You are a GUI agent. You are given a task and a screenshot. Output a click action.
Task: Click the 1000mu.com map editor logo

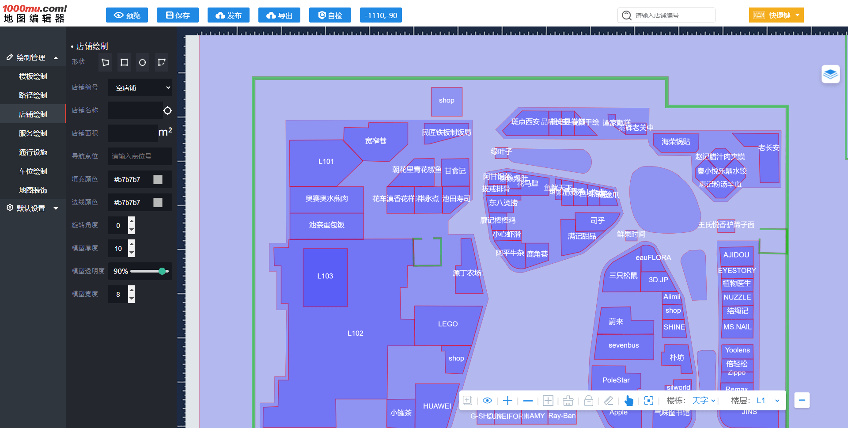click(x=35, y=13)
